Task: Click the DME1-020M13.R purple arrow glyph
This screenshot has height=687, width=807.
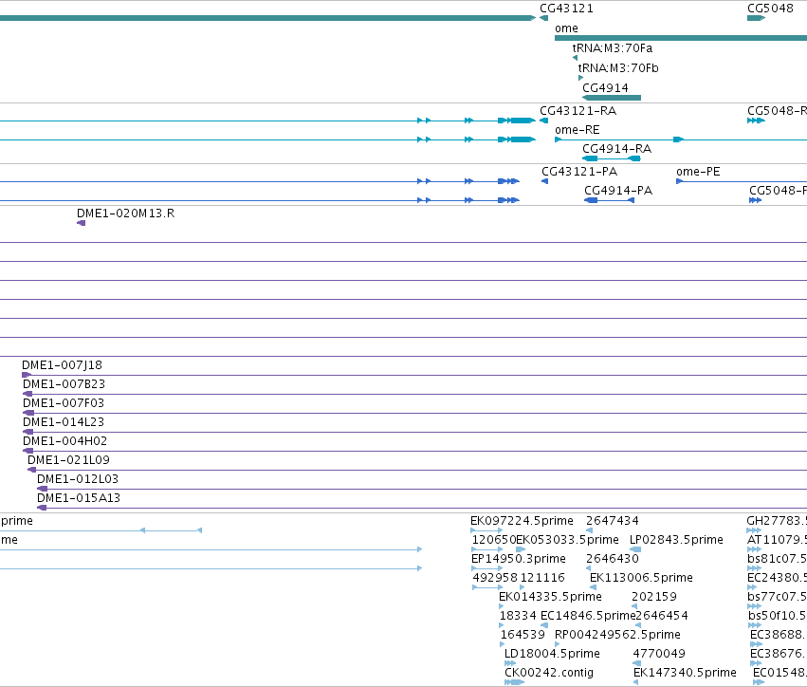Action: tap(81, 223)
